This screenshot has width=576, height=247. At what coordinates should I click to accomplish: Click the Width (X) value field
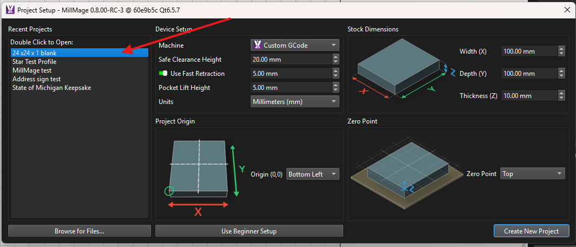(x=529, y=51)
